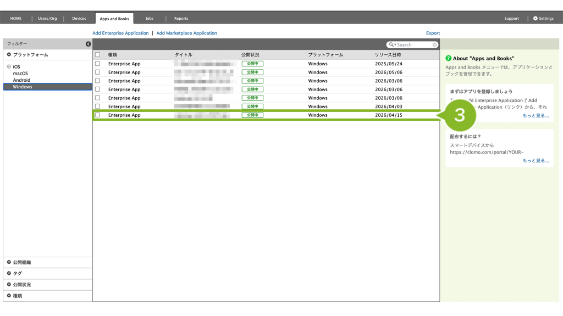Screen dimensions: 563x316
Task: Click Add Marketplace Application link
Action: click(x=187, y=33)
